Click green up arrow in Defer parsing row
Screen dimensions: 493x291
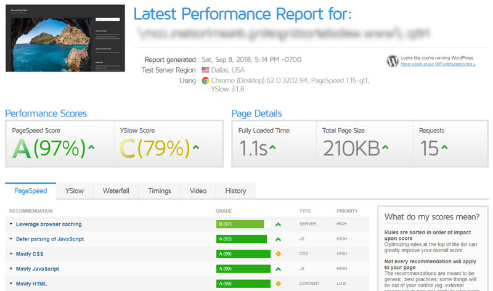point(278,239)
